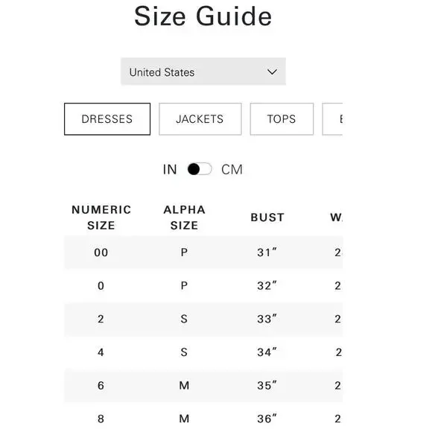The image size is (432, 432).
Task: Select the DRESSES category tab
Action: tap(107, 119)
